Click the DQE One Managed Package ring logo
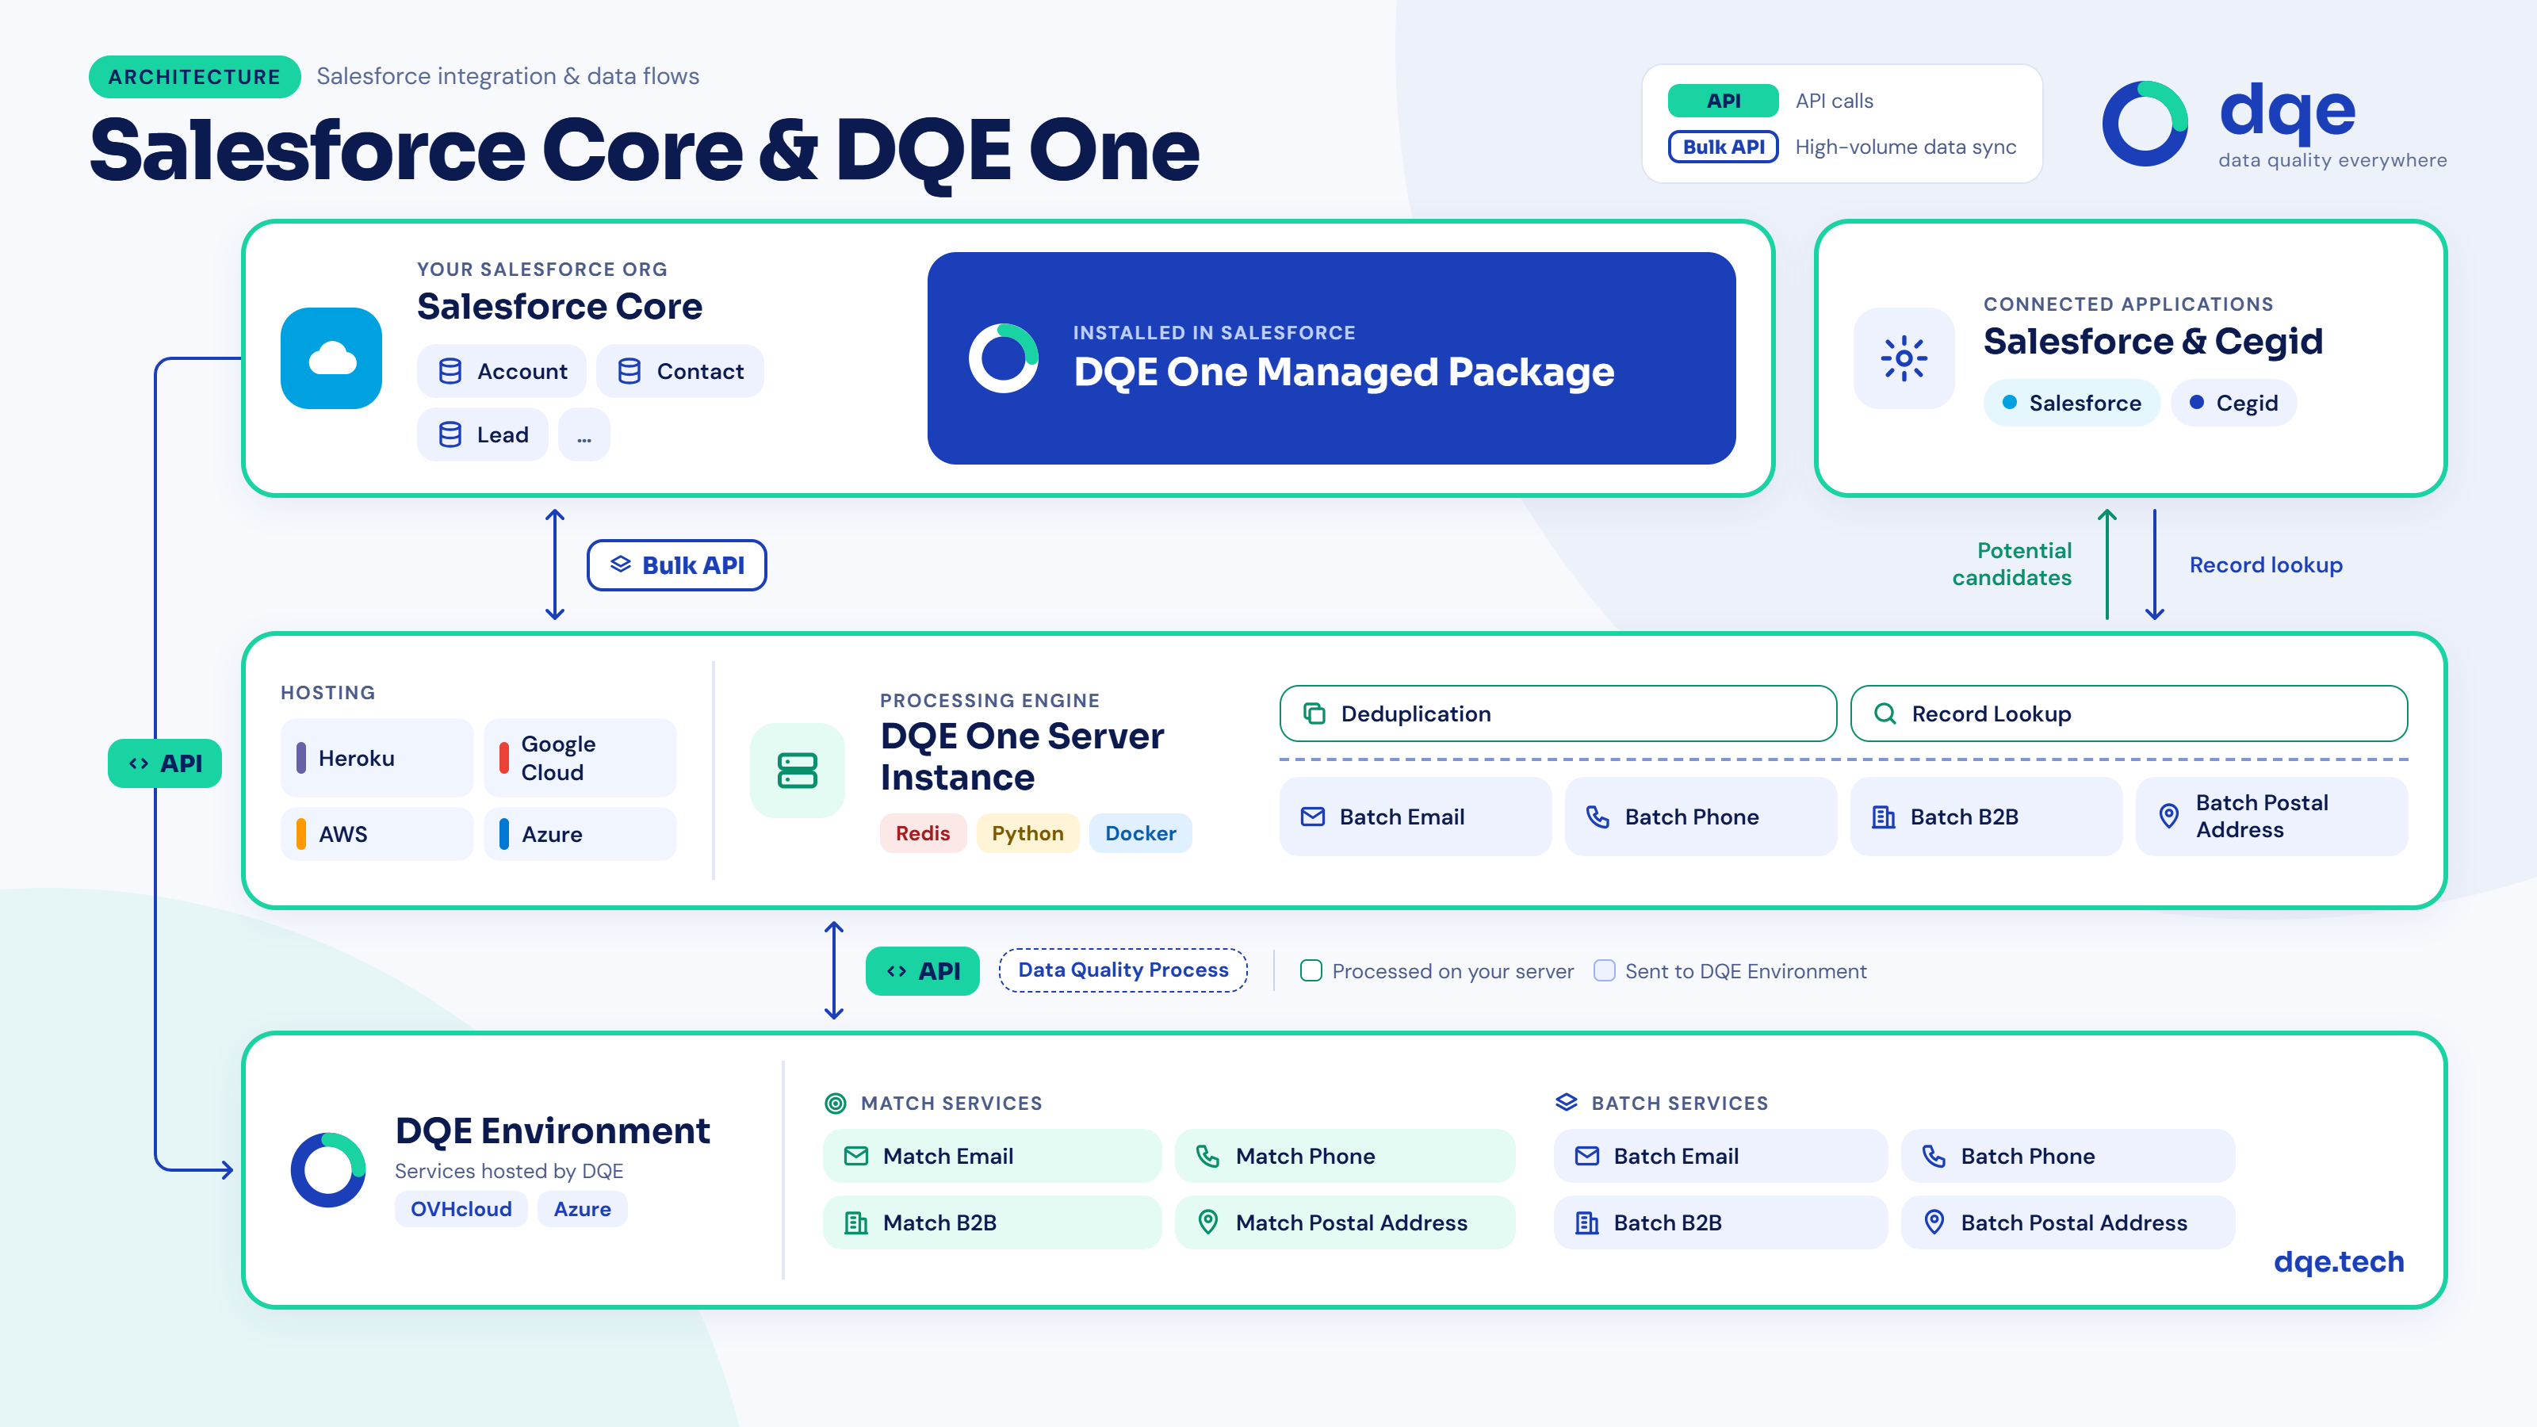 click(x=1004, y=358)
